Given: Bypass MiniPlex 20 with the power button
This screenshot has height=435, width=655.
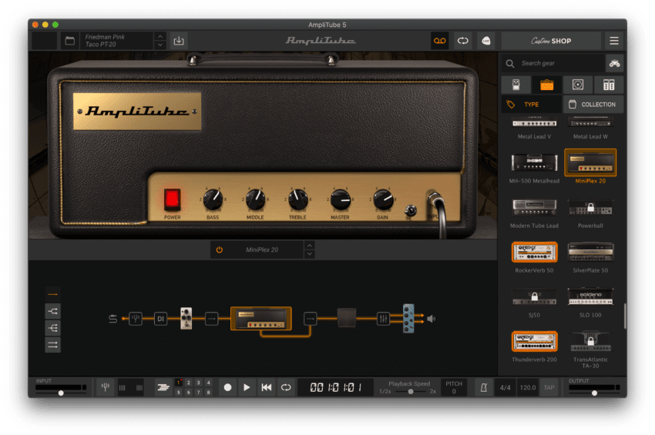Looking at the screenshot, I should coord(220,249).
